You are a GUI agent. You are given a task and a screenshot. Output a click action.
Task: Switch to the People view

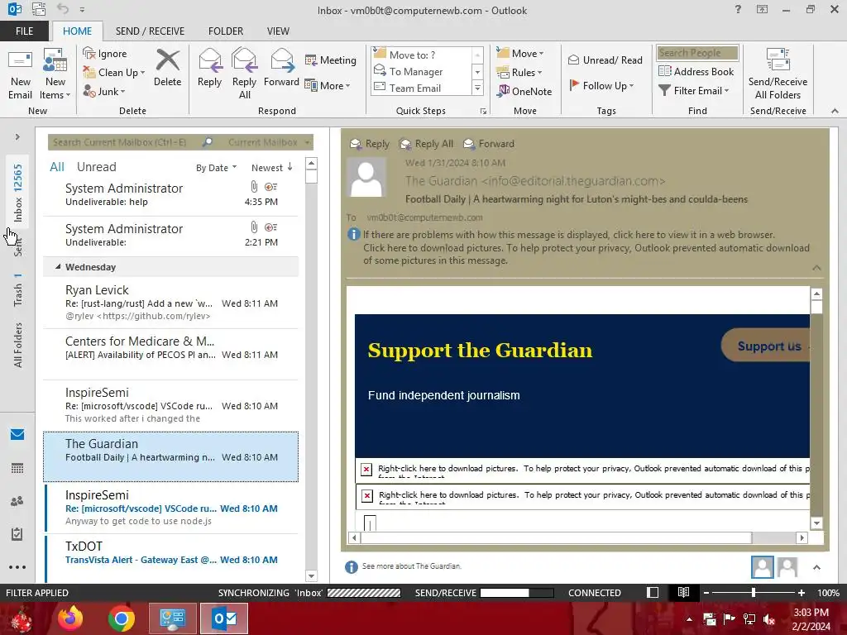point(17,501)
